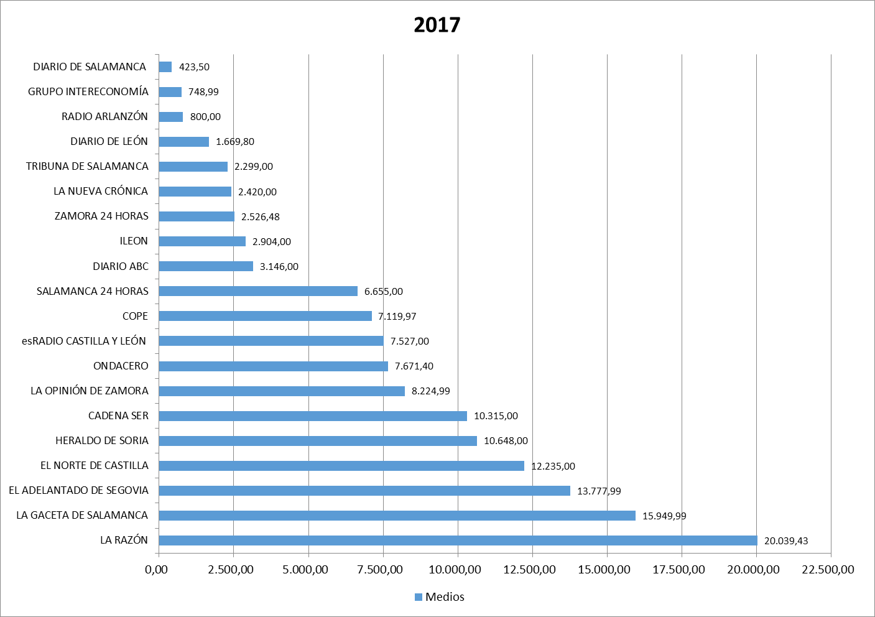Click the axis value 17.500,00

(x=678, y=570)
